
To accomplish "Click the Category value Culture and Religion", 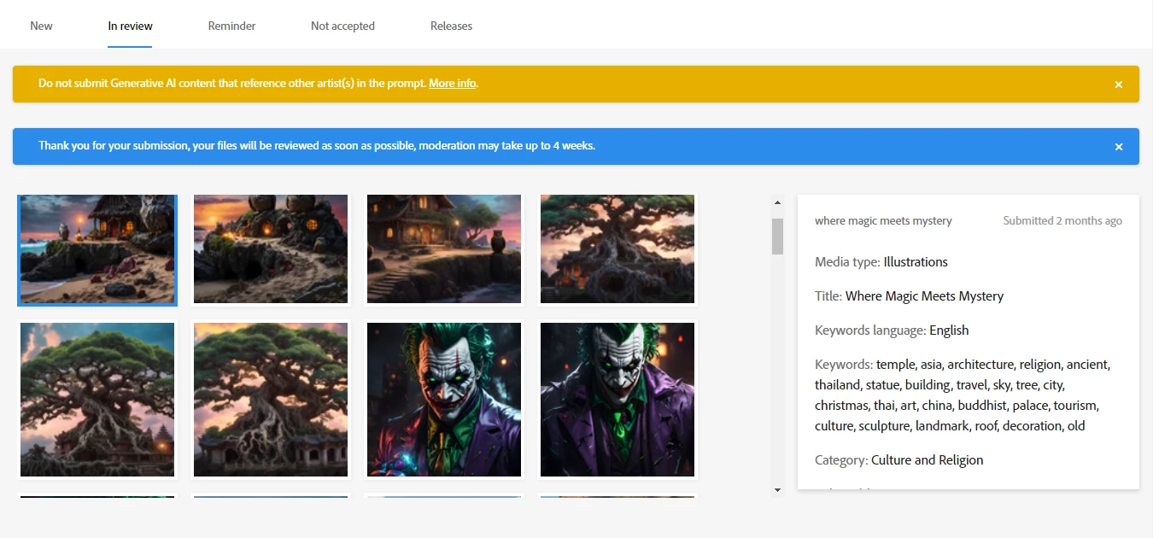I will coord(927,460).
